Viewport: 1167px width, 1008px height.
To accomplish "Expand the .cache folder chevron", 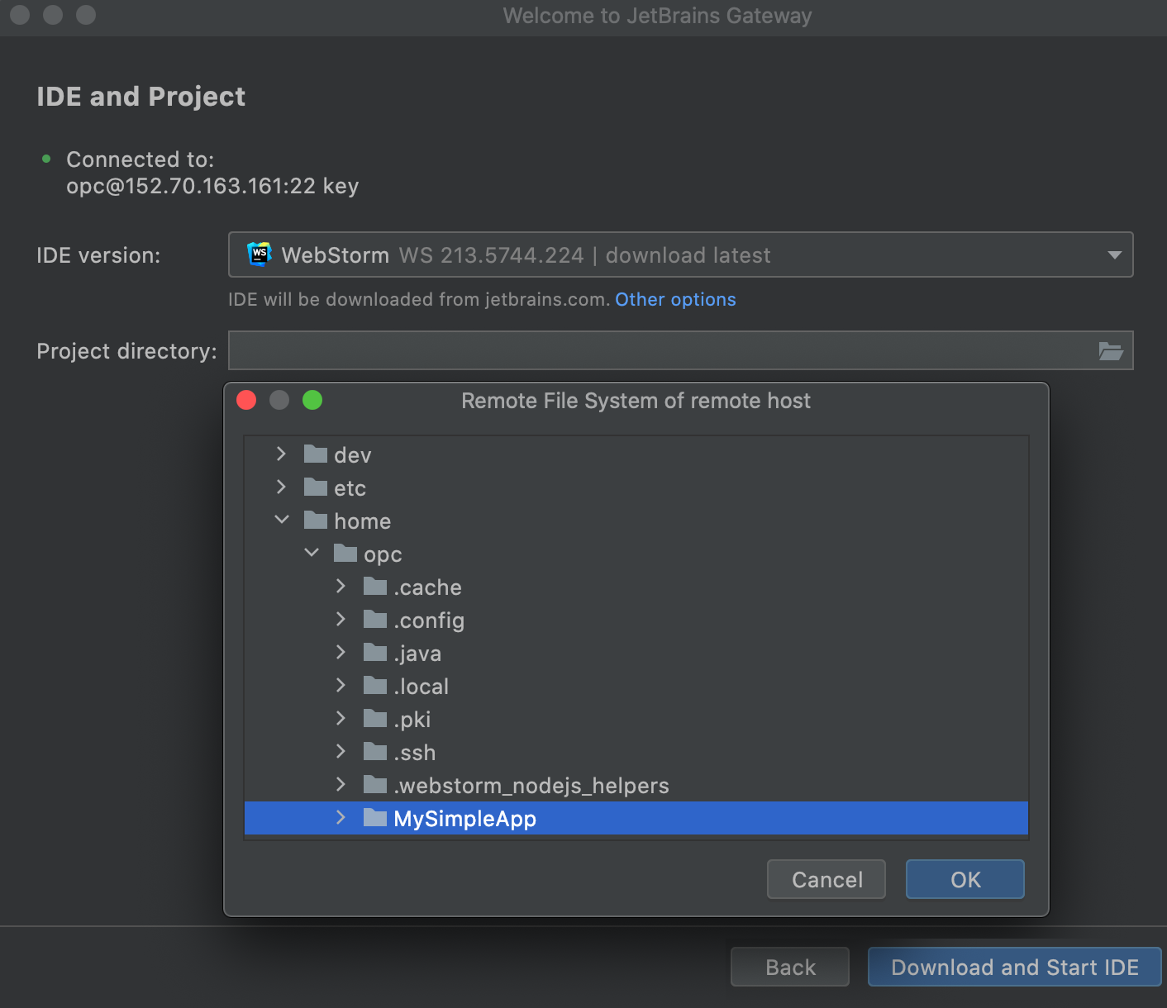I will coord(341,586).
